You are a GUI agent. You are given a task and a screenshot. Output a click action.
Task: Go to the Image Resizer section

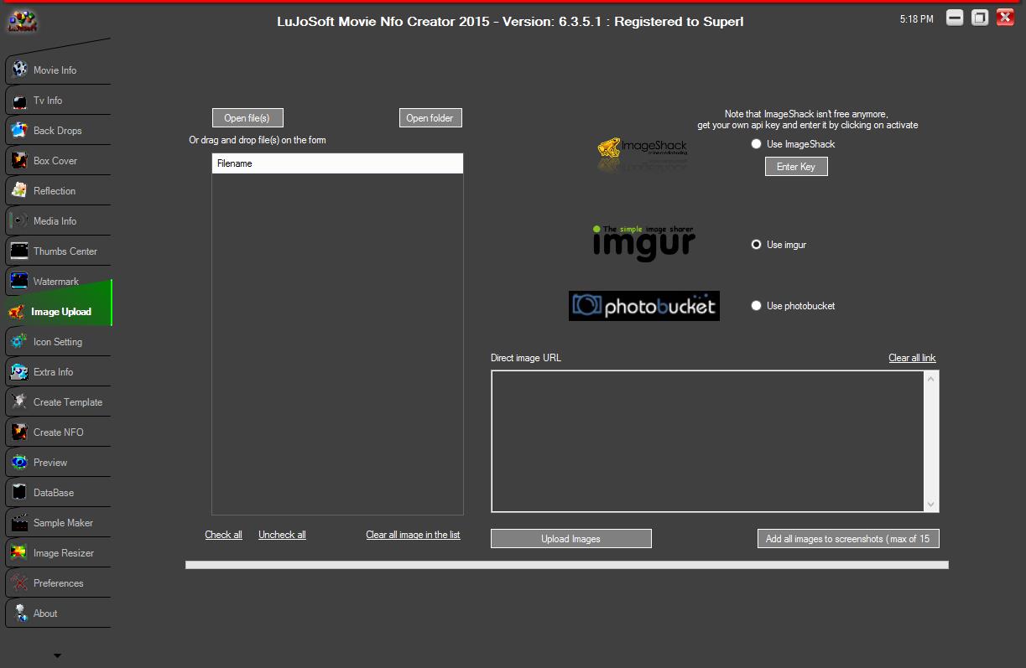[58, 553]
